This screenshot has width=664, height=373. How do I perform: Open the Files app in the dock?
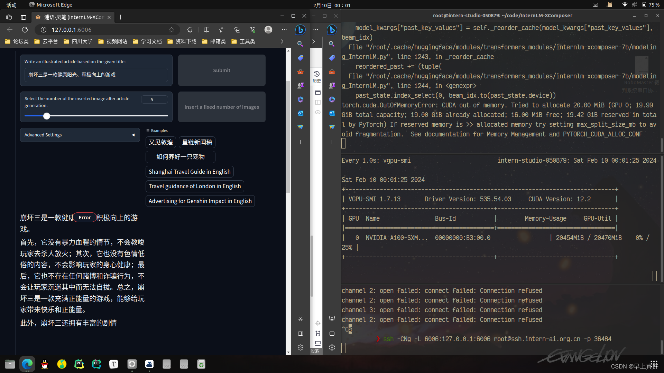pos(10,364)
